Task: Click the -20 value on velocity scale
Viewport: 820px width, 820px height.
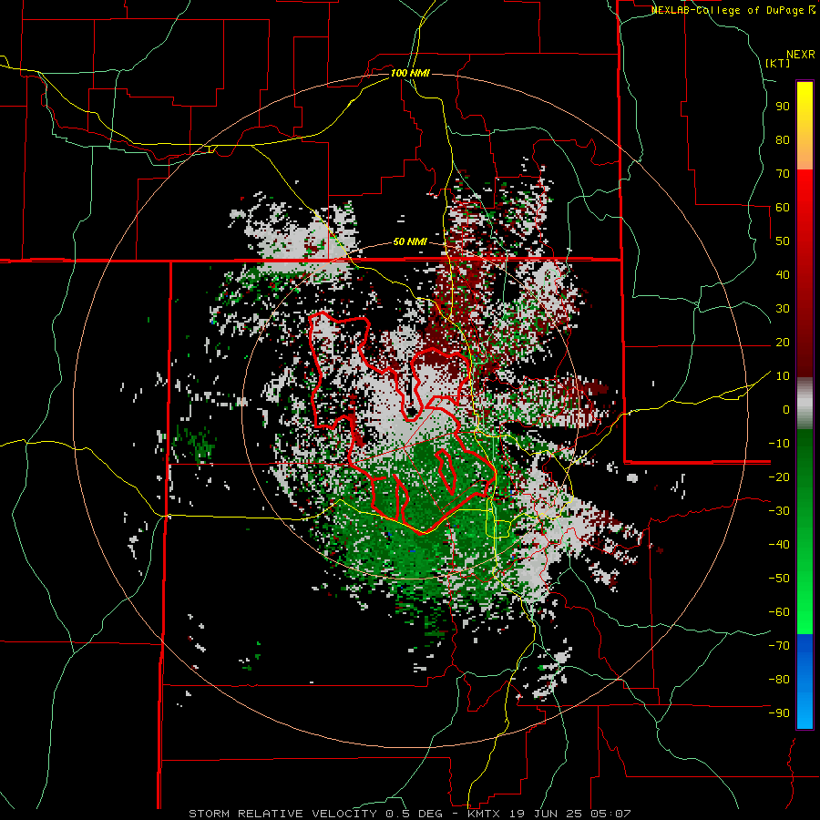Action: pyautogui.click(x=779, y=477)
